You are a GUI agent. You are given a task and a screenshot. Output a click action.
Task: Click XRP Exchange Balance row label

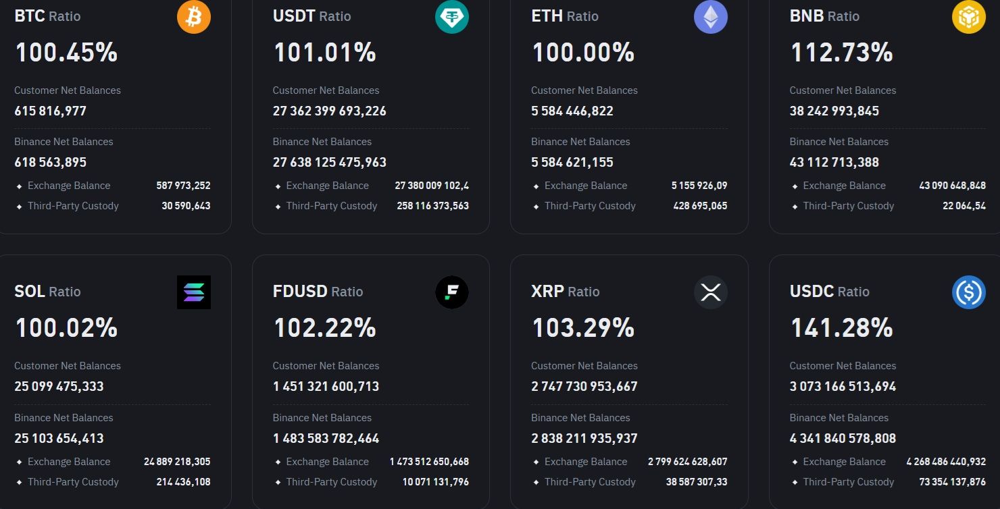586,462
